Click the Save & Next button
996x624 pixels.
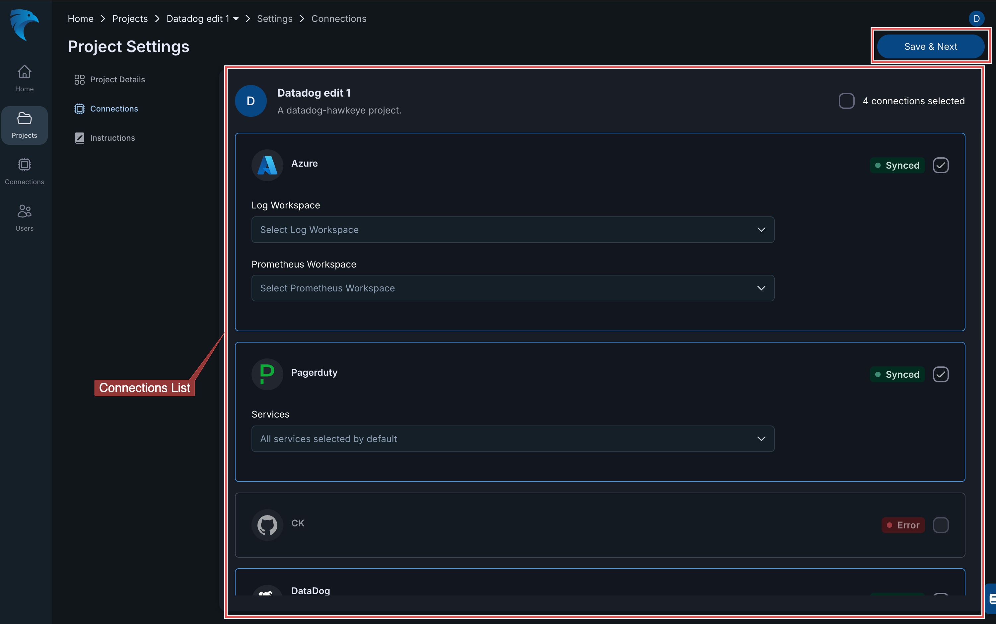tap(930, 46)
